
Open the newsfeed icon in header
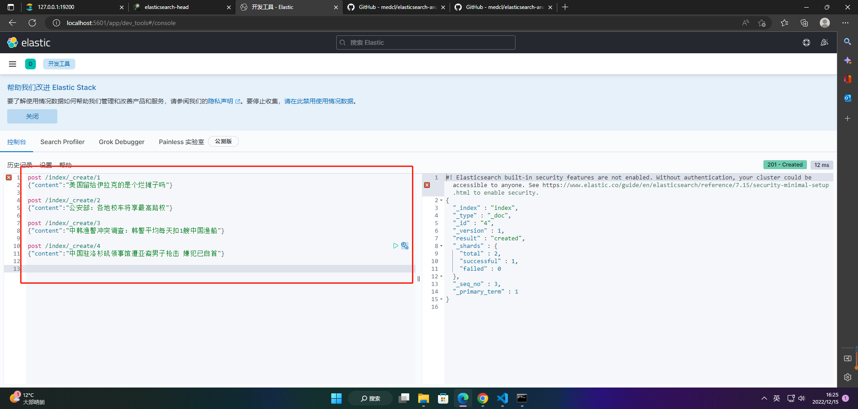pos(824,43)
